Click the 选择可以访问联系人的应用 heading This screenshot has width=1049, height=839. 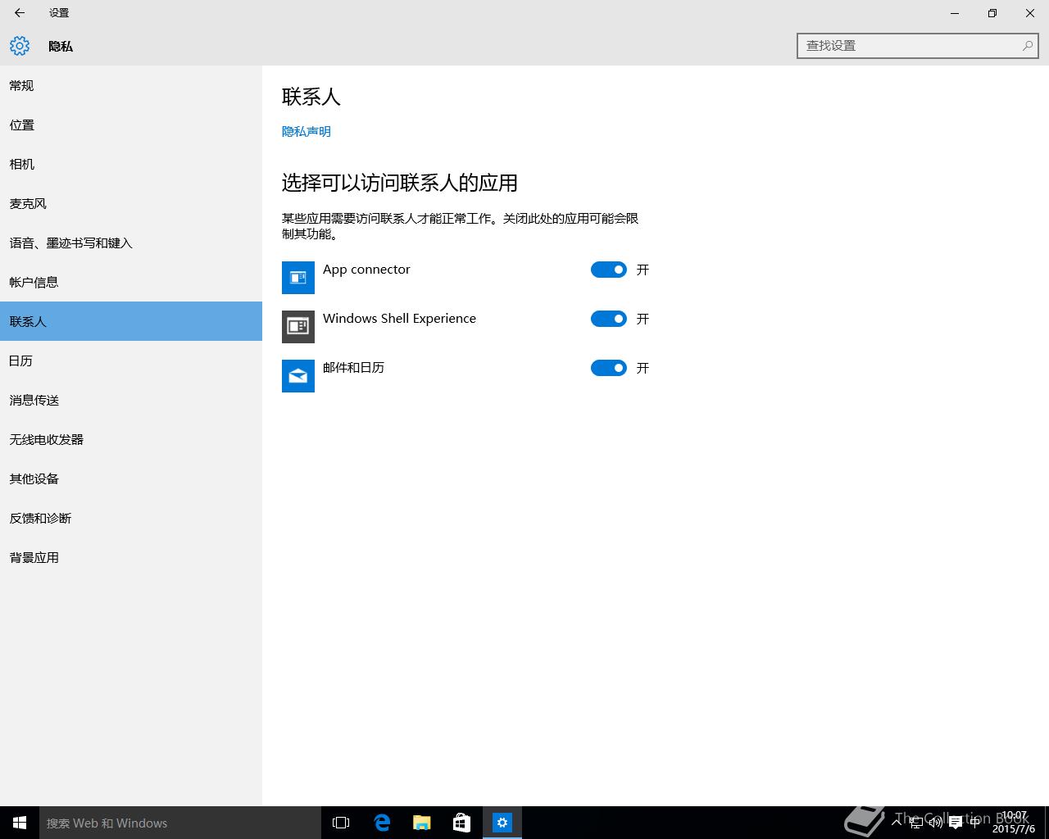(400, 183)
